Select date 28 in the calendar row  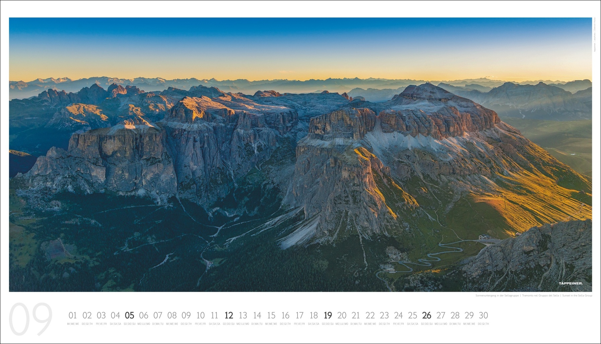tap(455, 316)
